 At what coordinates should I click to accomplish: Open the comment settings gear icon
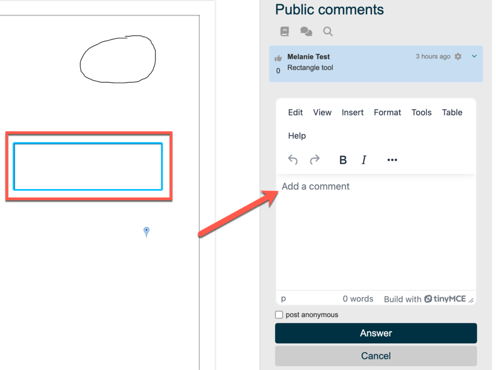click(458, 57)
